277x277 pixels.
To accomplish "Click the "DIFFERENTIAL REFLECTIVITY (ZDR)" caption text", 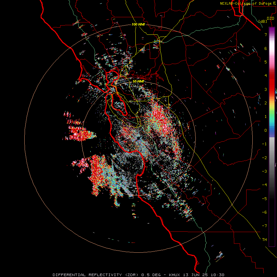I will [96, 275].
